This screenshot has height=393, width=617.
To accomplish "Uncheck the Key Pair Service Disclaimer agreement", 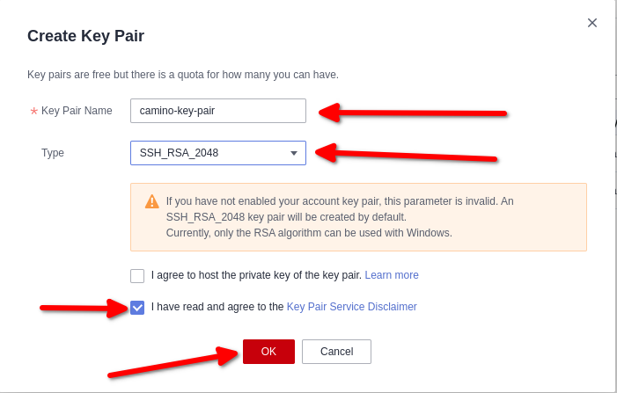I will (137, 308).
